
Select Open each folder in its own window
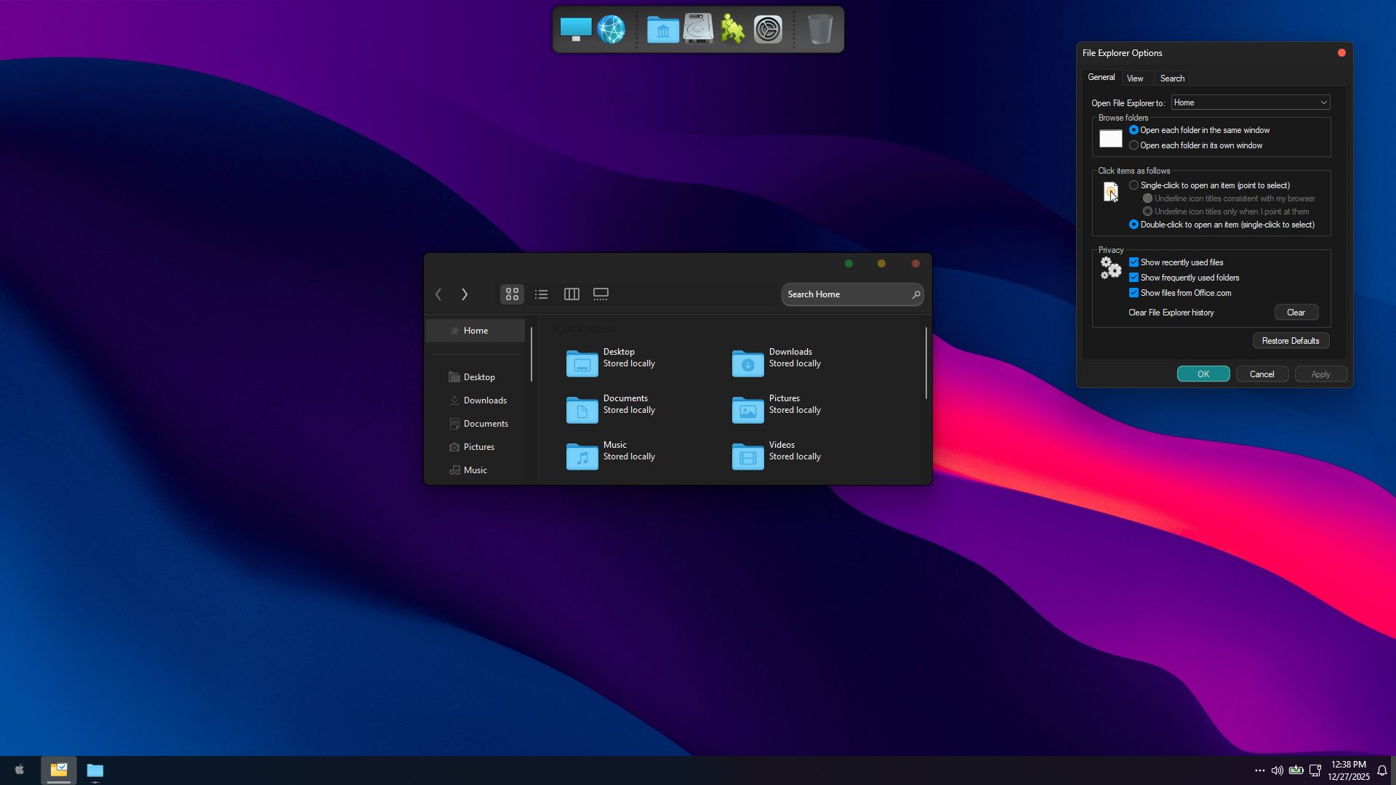coord(1134,145)
